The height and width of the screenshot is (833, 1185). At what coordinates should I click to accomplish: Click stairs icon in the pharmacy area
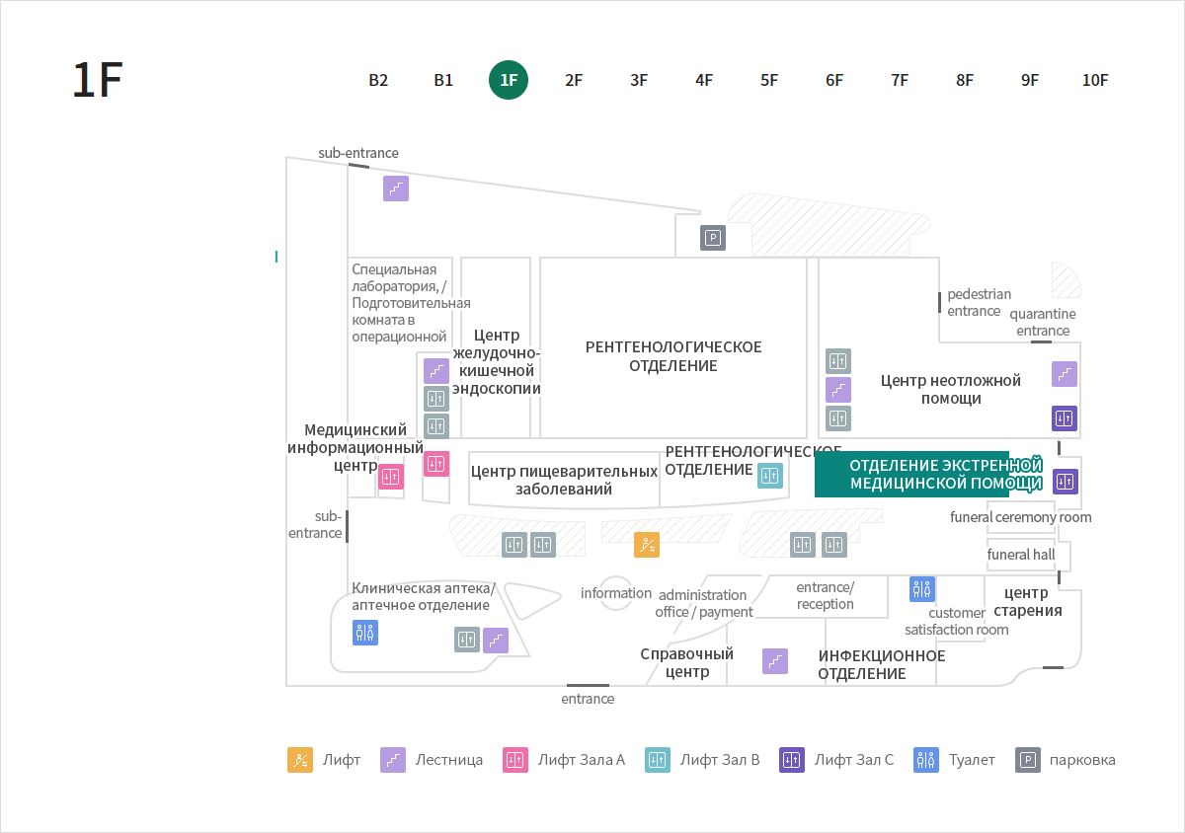tap(496, 641)
